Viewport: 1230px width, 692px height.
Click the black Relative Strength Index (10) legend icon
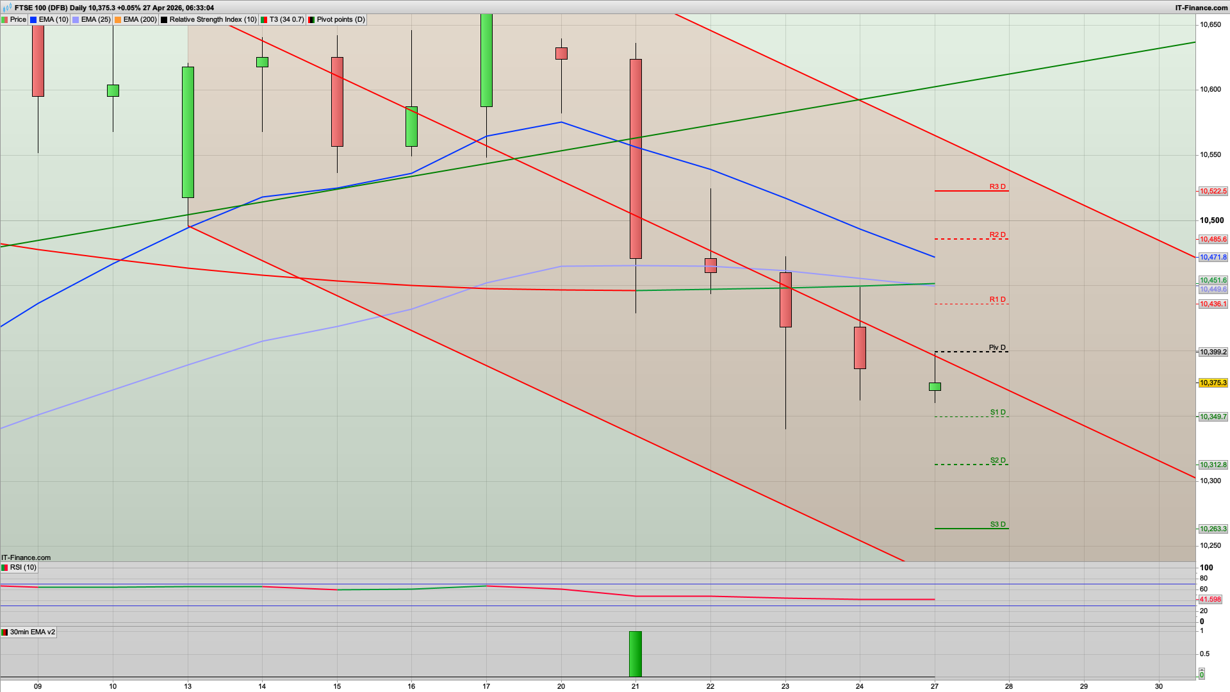click(x=164, y=19)
